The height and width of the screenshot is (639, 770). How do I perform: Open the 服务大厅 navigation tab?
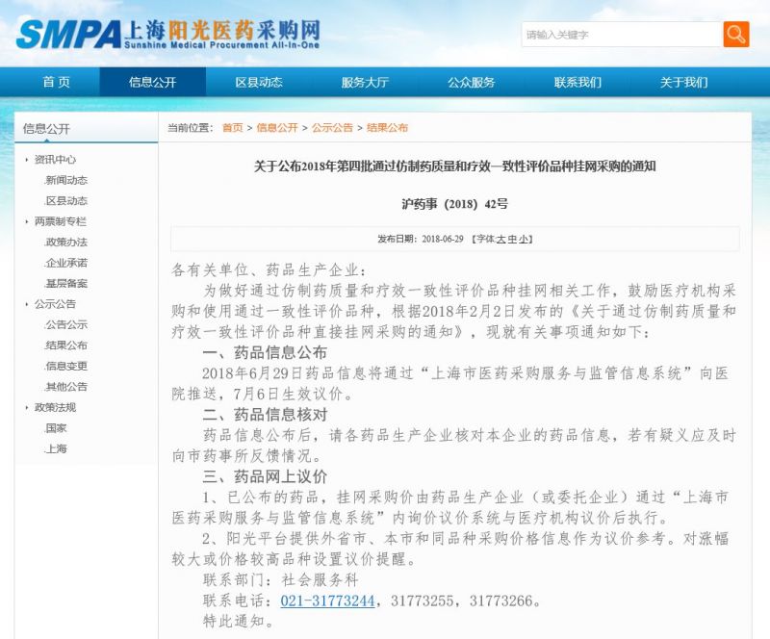(x=365, y=82)
